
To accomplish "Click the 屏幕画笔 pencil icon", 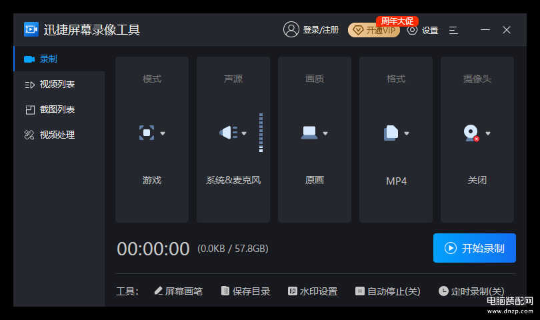I will 159,291.
